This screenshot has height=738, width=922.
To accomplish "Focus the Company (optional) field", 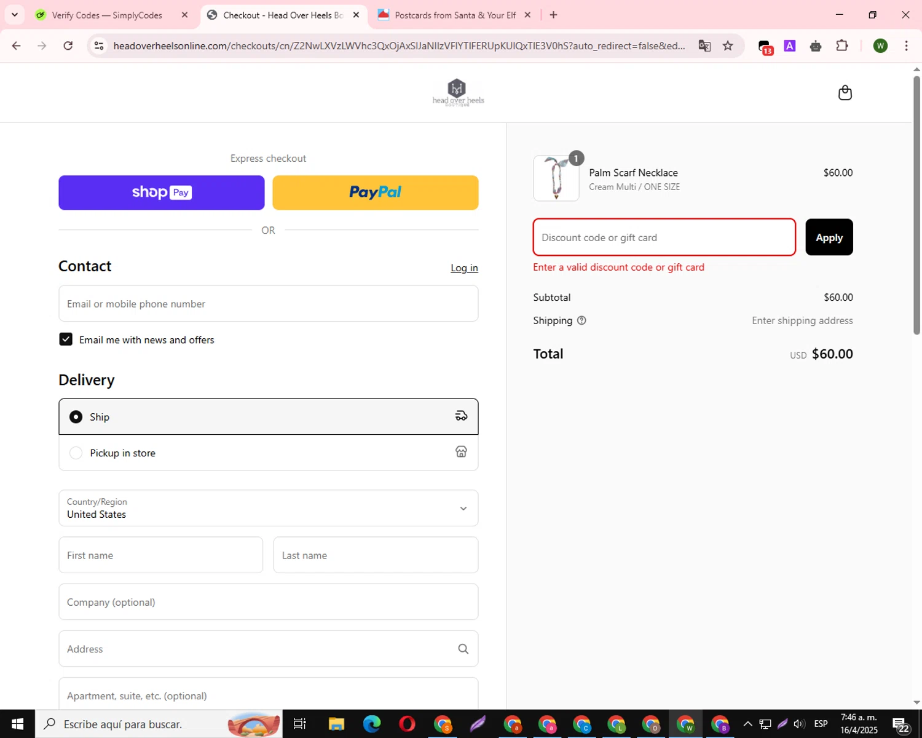I will coord(269,602).
